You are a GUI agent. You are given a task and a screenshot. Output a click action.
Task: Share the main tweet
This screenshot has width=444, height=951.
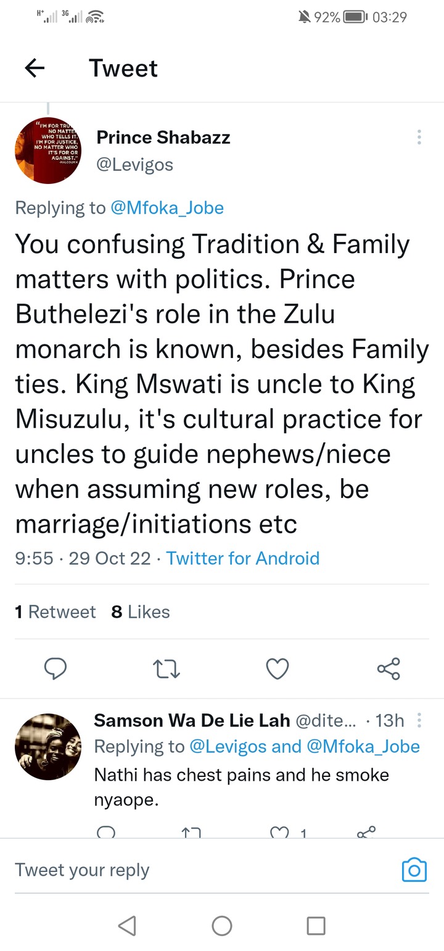click(388, 668)
